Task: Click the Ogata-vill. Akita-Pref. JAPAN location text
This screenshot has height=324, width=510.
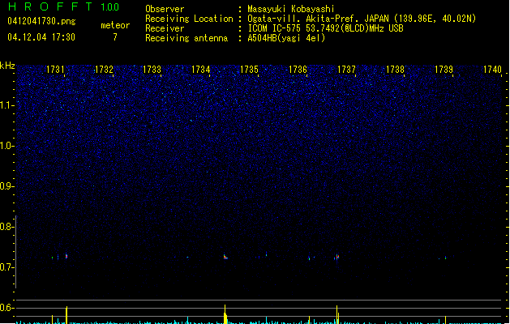Action: tap(362, 19)
